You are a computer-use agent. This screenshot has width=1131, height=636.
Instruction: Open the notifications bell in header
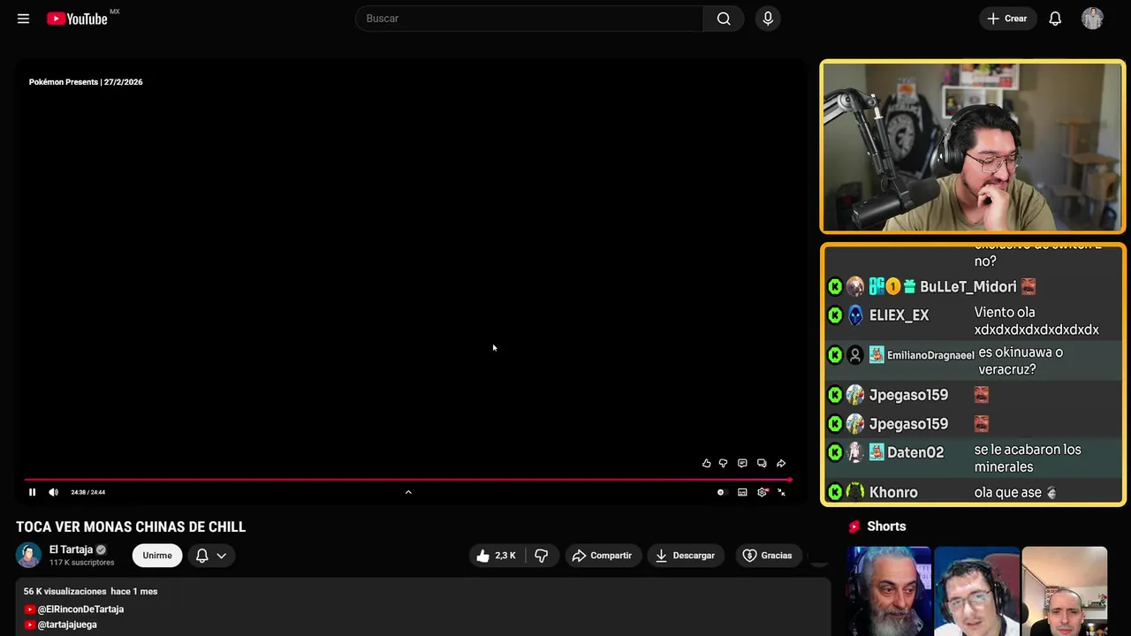(1055, 19)
